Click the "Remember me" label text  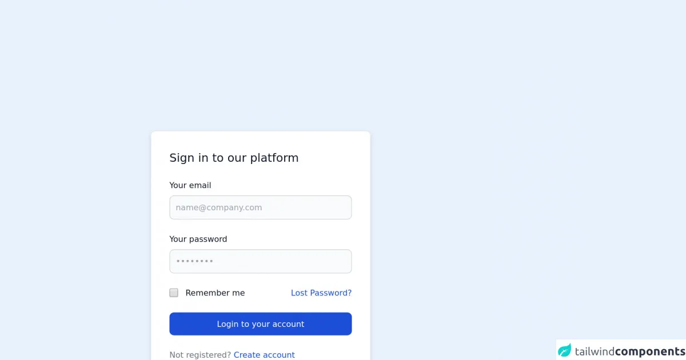tap(215, 293)
